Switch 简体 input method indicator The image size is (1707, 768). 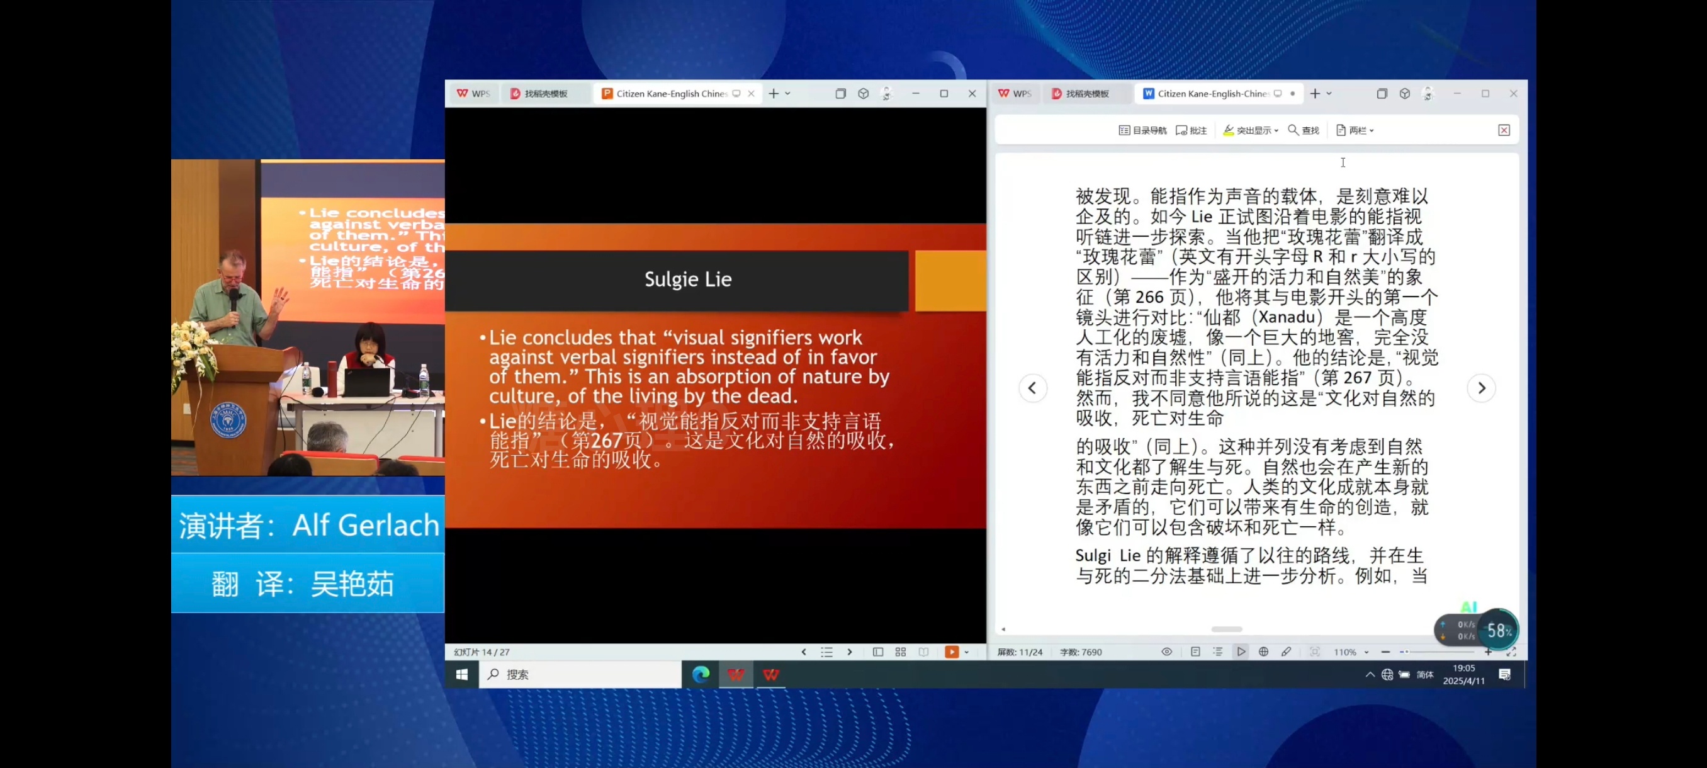click(x=1425, y=675)
